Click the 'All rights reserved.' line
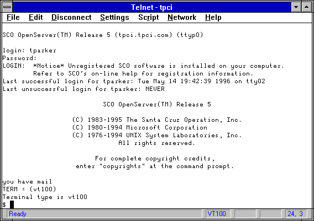 click(156, 143)
